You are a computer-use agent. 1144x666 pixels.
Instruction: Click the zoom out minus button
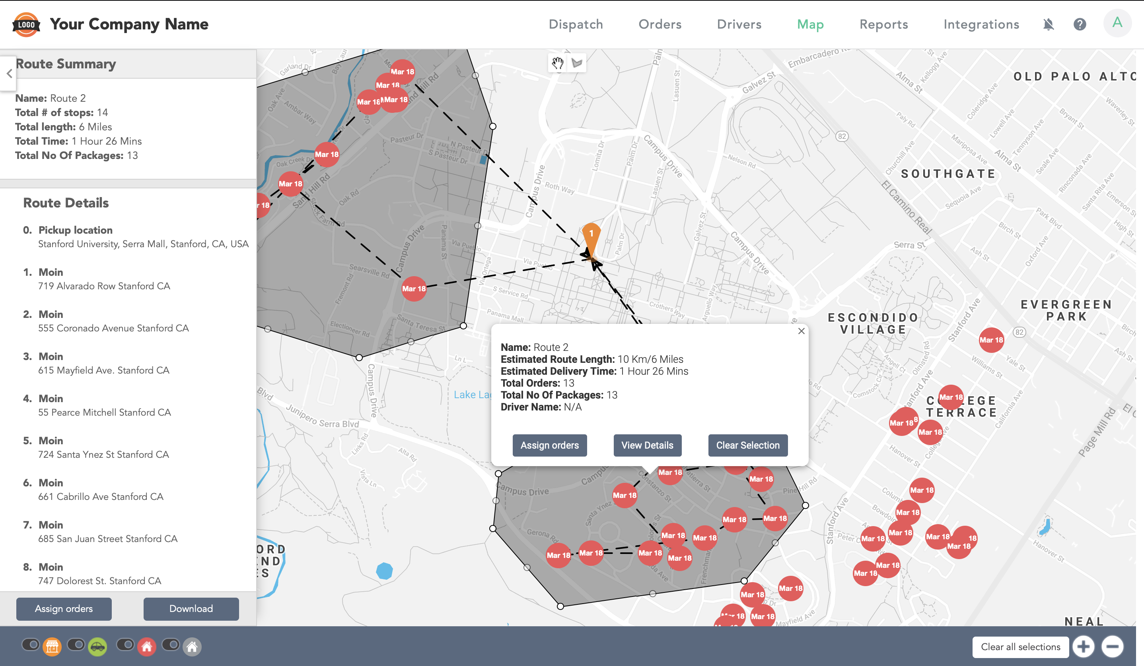1112,647
